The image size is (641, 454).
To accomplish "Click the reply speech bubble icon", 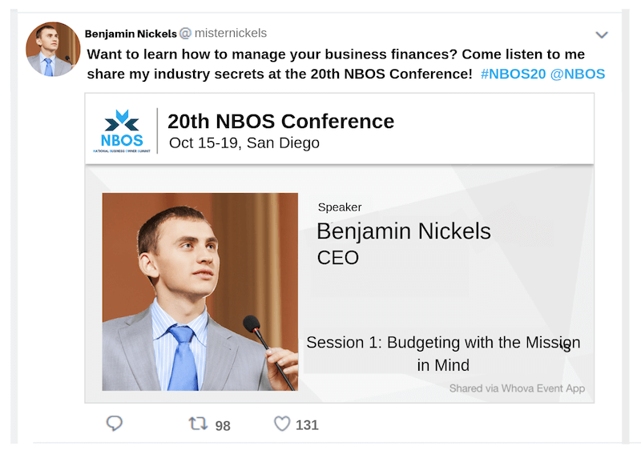I will coord(115,424).
